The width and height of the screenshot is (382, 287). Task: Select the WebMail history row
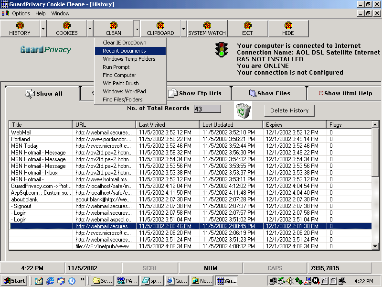click(191, 132)
